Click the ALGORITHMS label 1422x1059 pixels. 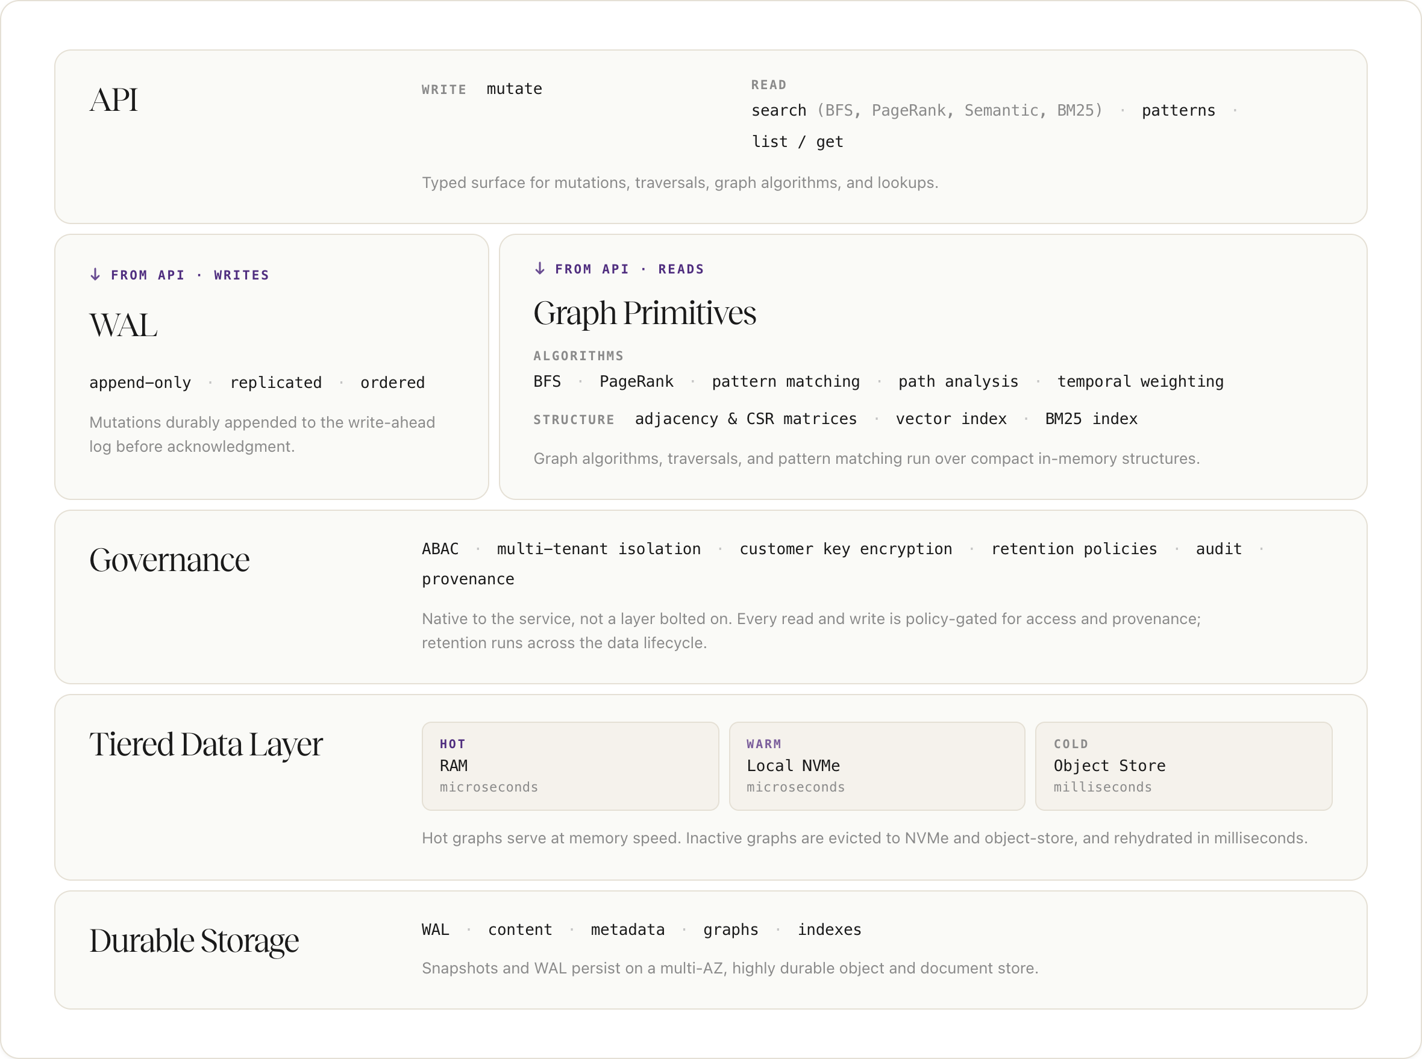point(578,356)
